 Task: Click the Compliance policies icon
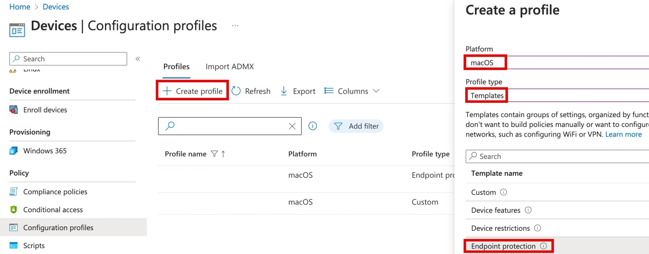point(13,192)
